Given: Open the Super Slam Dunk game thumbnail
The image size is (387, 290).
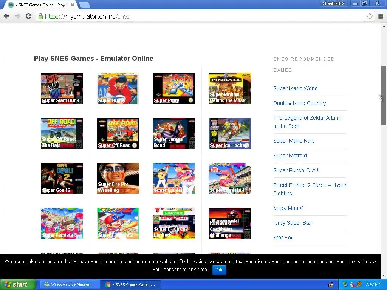Looking at the screenshot, I should pyautogui.click(x=62, y=88).
